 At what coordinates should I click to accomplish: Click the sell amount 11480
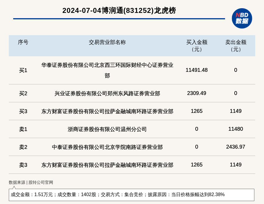tap(236, 129)
